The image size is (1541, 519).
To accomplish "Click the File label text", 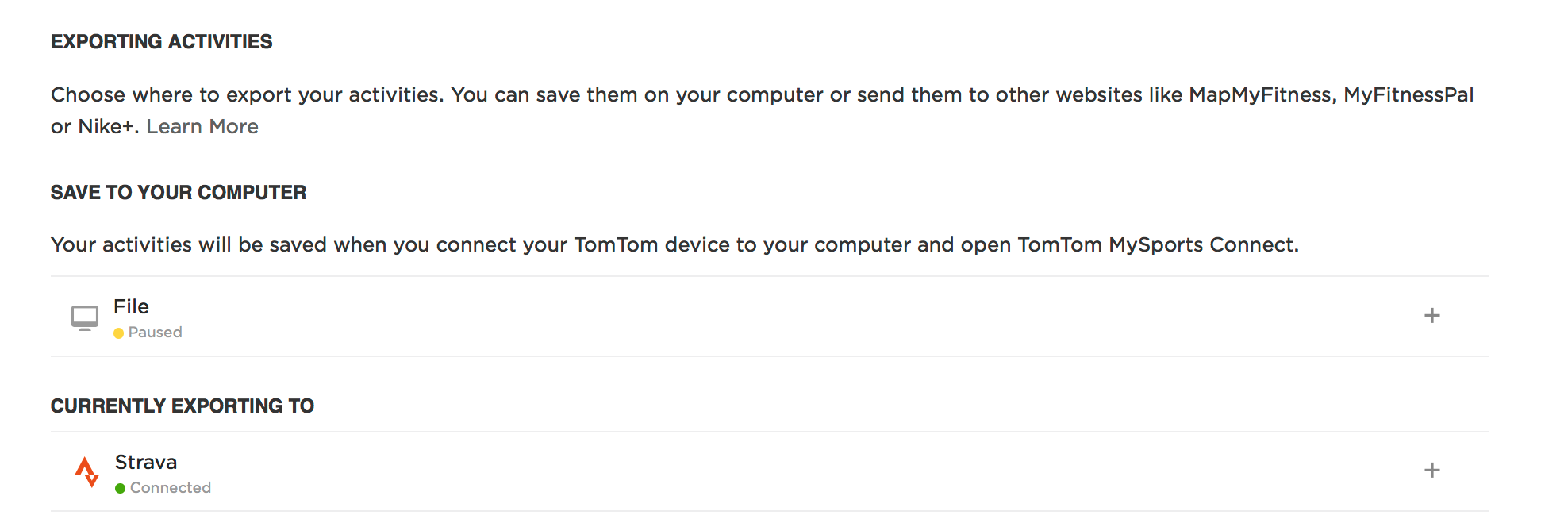I will [x=130, y=307].
